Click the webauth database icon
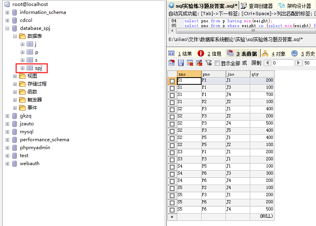 click(x=14, y=164)
